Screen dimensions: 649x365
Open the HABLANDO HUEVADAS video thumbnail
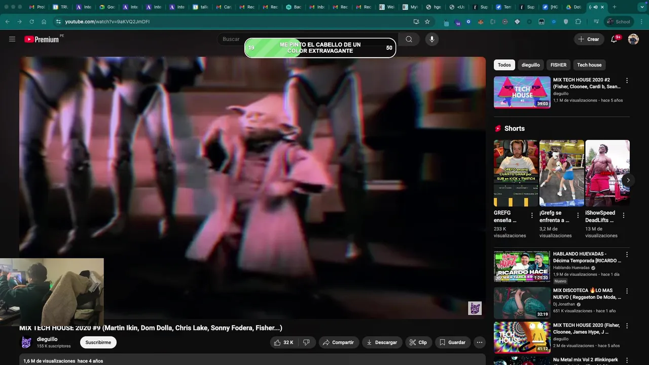(522, 266)
